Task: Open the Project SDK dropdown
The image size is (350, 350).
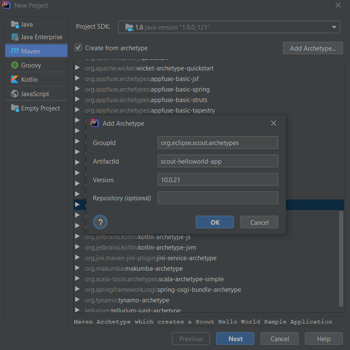Action: (x=229, y=27)
